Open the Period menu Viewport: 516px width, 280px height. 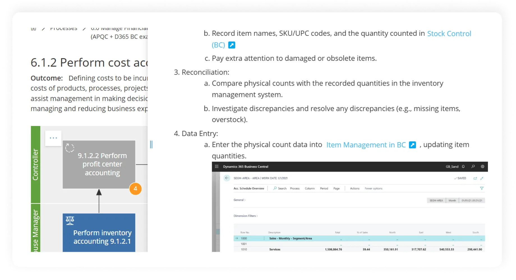point(324,188)
